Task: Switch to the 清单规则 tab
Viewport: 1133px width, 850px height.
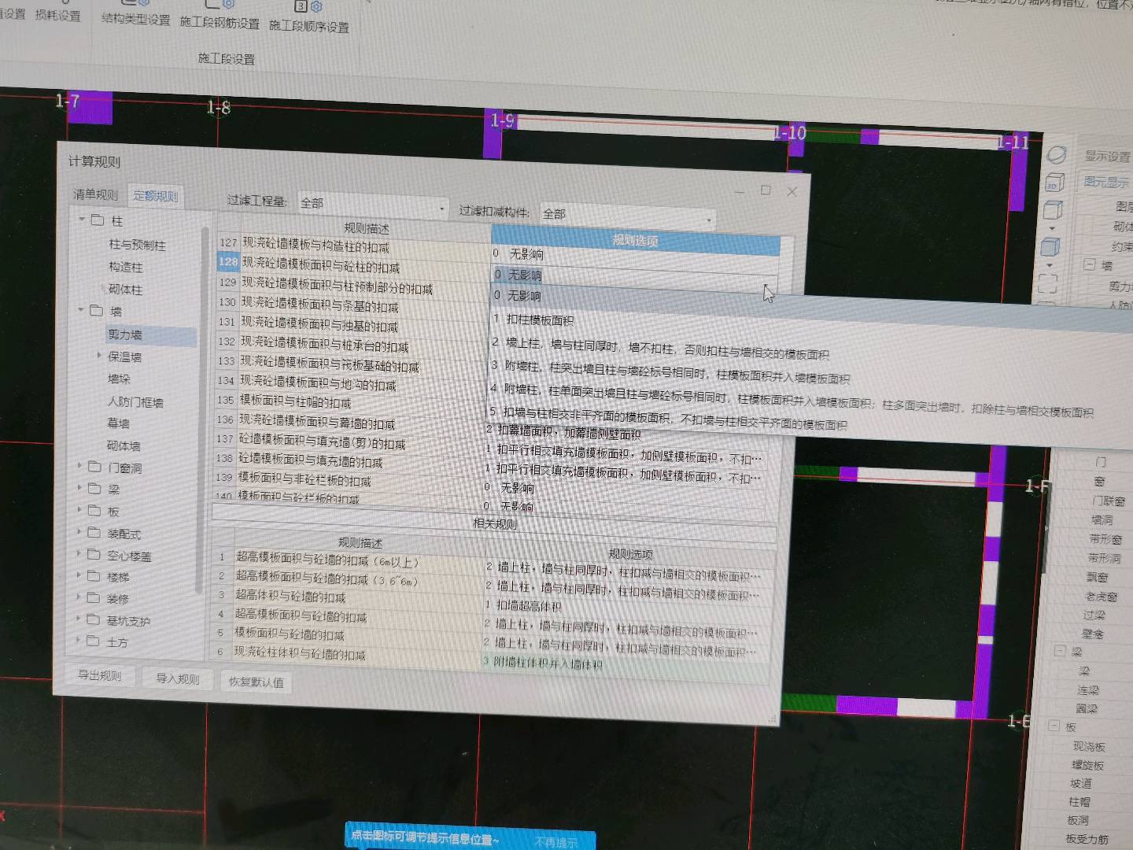Action: (x=95, y=194)
